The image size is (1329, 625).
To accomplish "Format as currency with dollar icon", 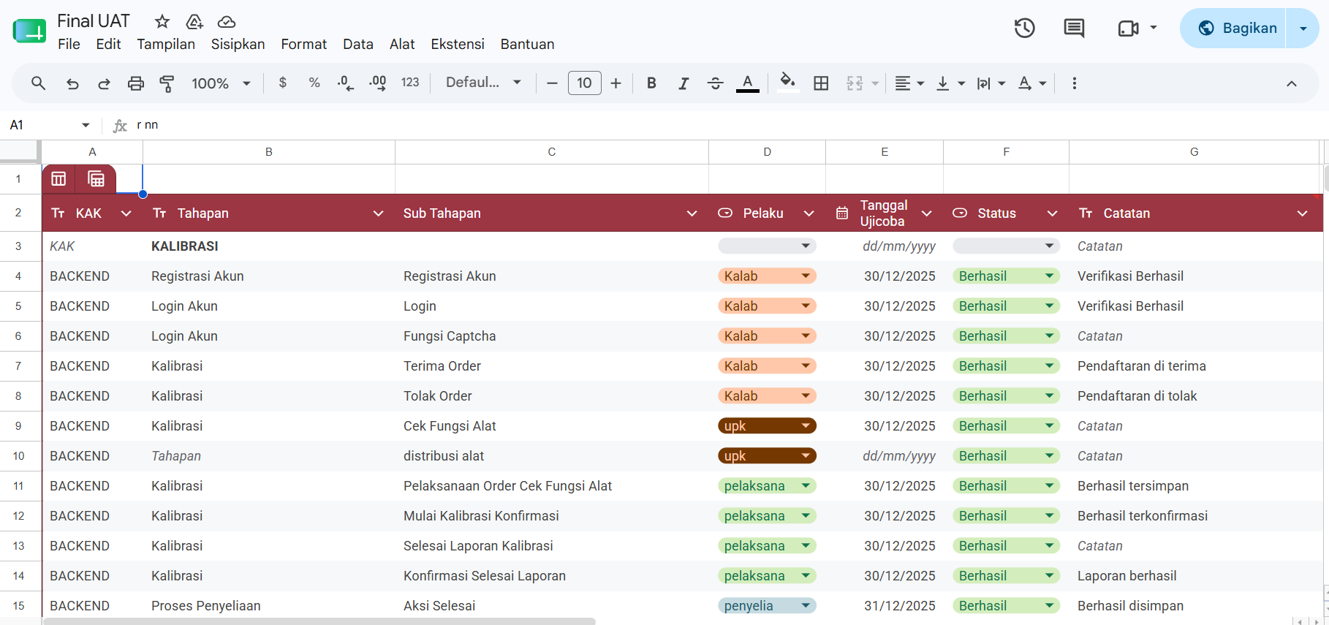I will (283, 83).
